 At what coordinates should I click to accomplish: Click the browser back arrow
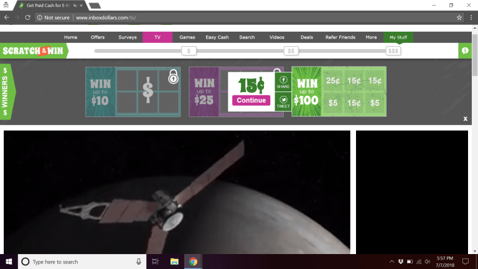click(7, 17)
